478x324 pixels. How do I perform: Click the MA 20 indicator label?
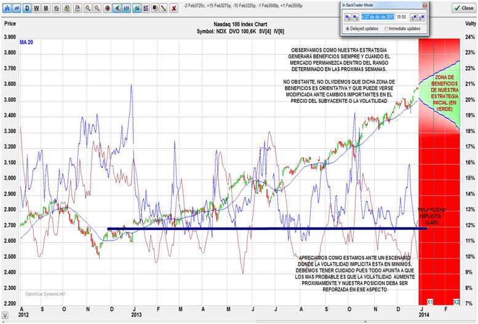tap(26, 42)
